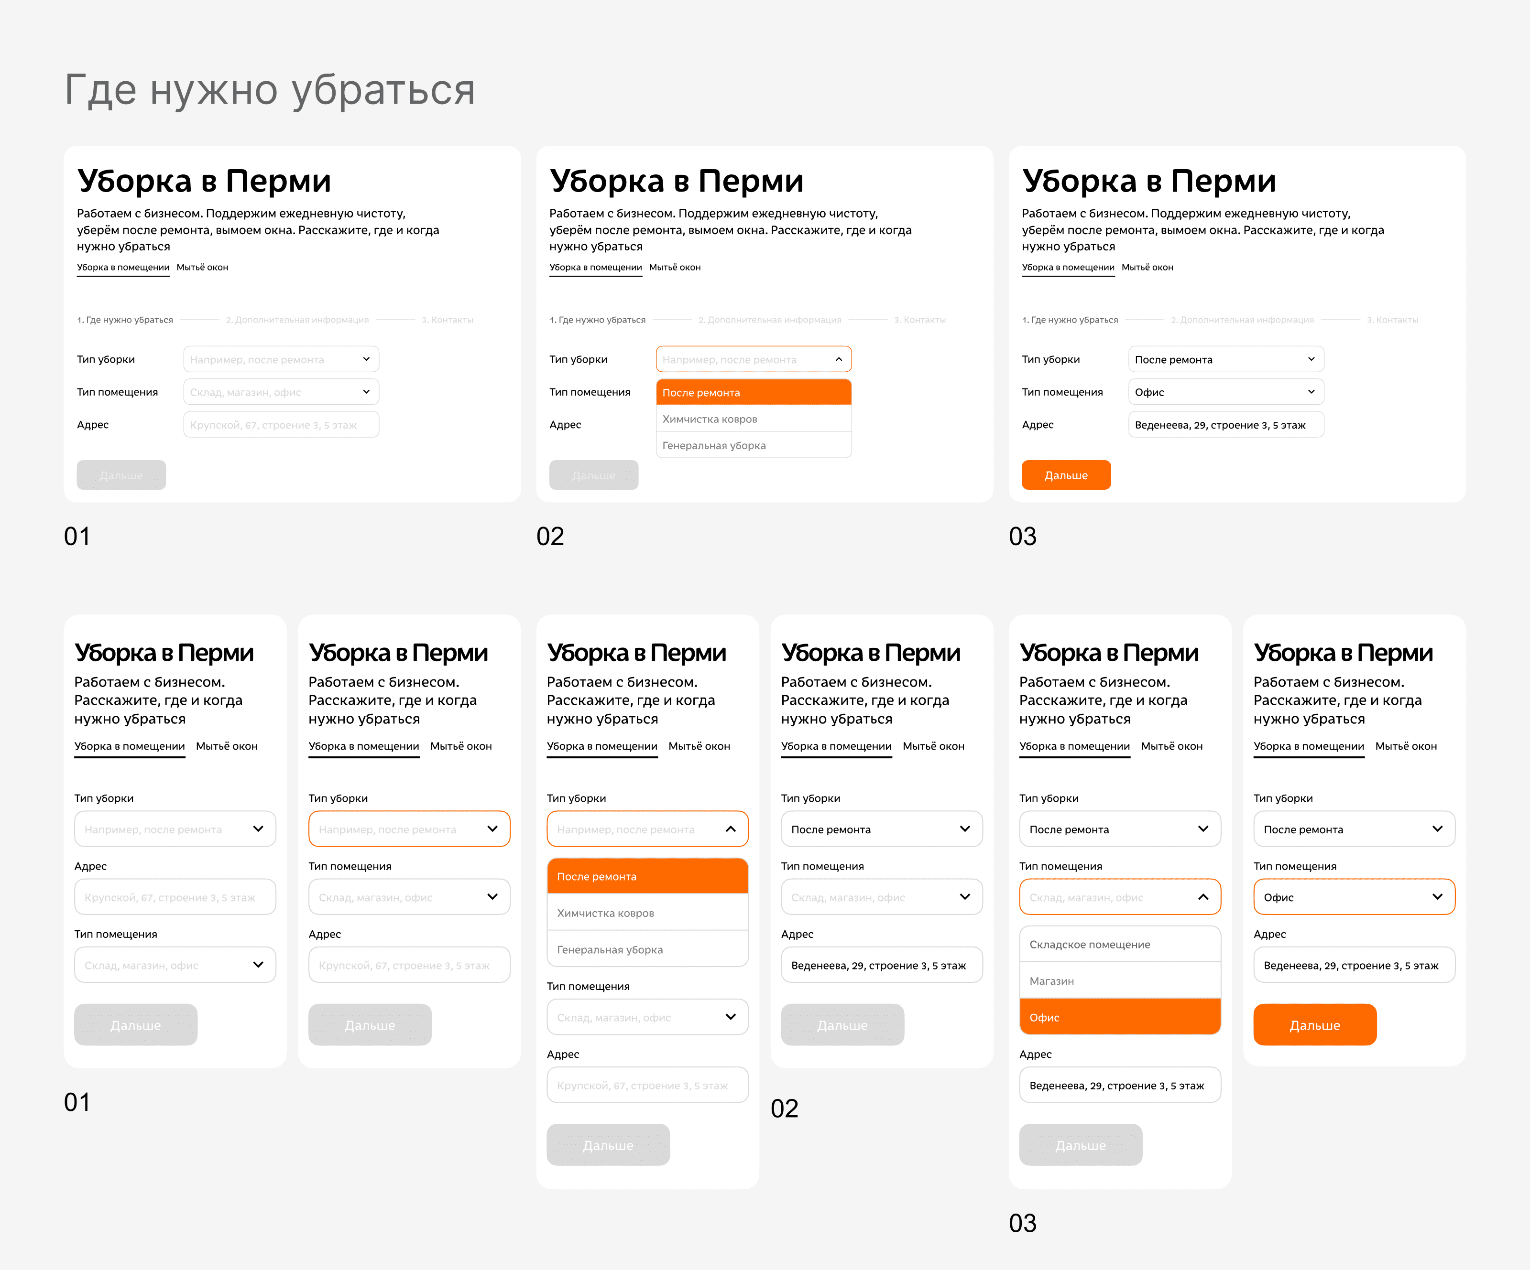Click the filled address Веденеева, 29 field
The image size is (1530, 1270).
pyautogui.click(x=1226, y=425)
